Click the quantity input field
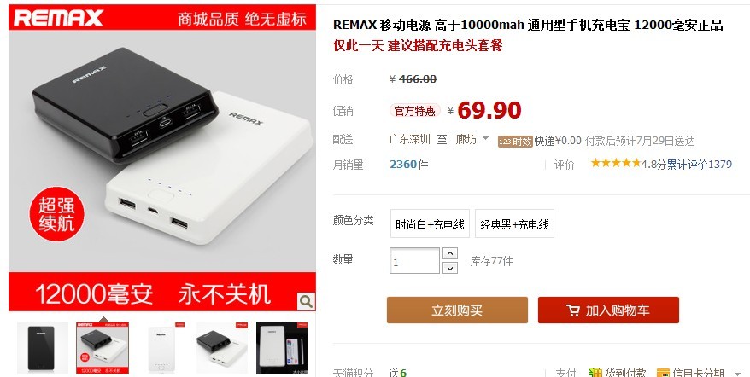Image resolution: width=750 pixels, height=377 pixels. [x=414, y=261]
